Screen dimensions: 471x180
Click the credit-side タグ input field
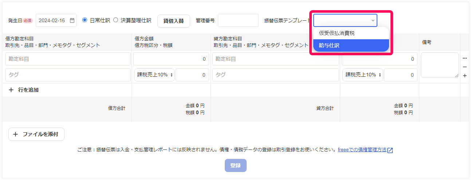pos(276,75)
